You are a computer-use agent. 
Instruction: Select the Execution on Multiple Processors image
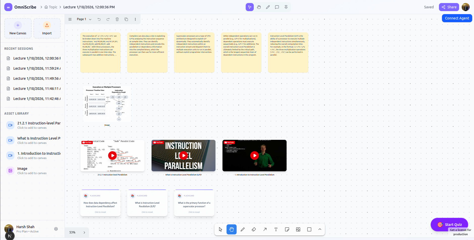pyautogui.click(x=107, y=104)
